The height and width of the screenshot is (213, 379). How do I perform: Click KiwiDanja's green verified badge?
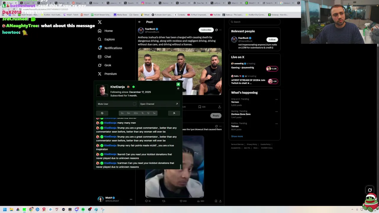pos(134,87)
